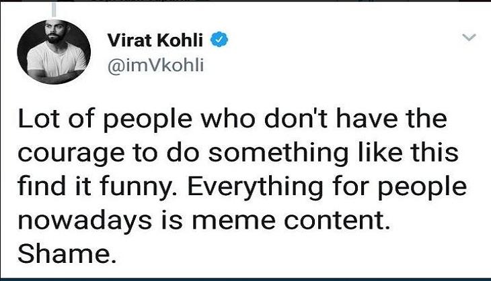
Task: Click the word 'Shame.' in the tweet
Action: pyautogui.click(x=65, y=254)
